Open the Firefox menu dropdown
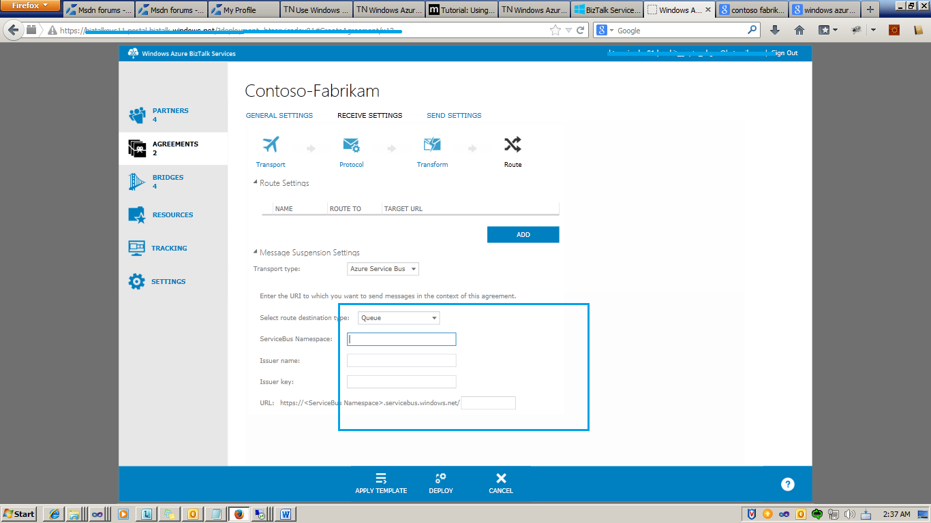 (31, 5)
